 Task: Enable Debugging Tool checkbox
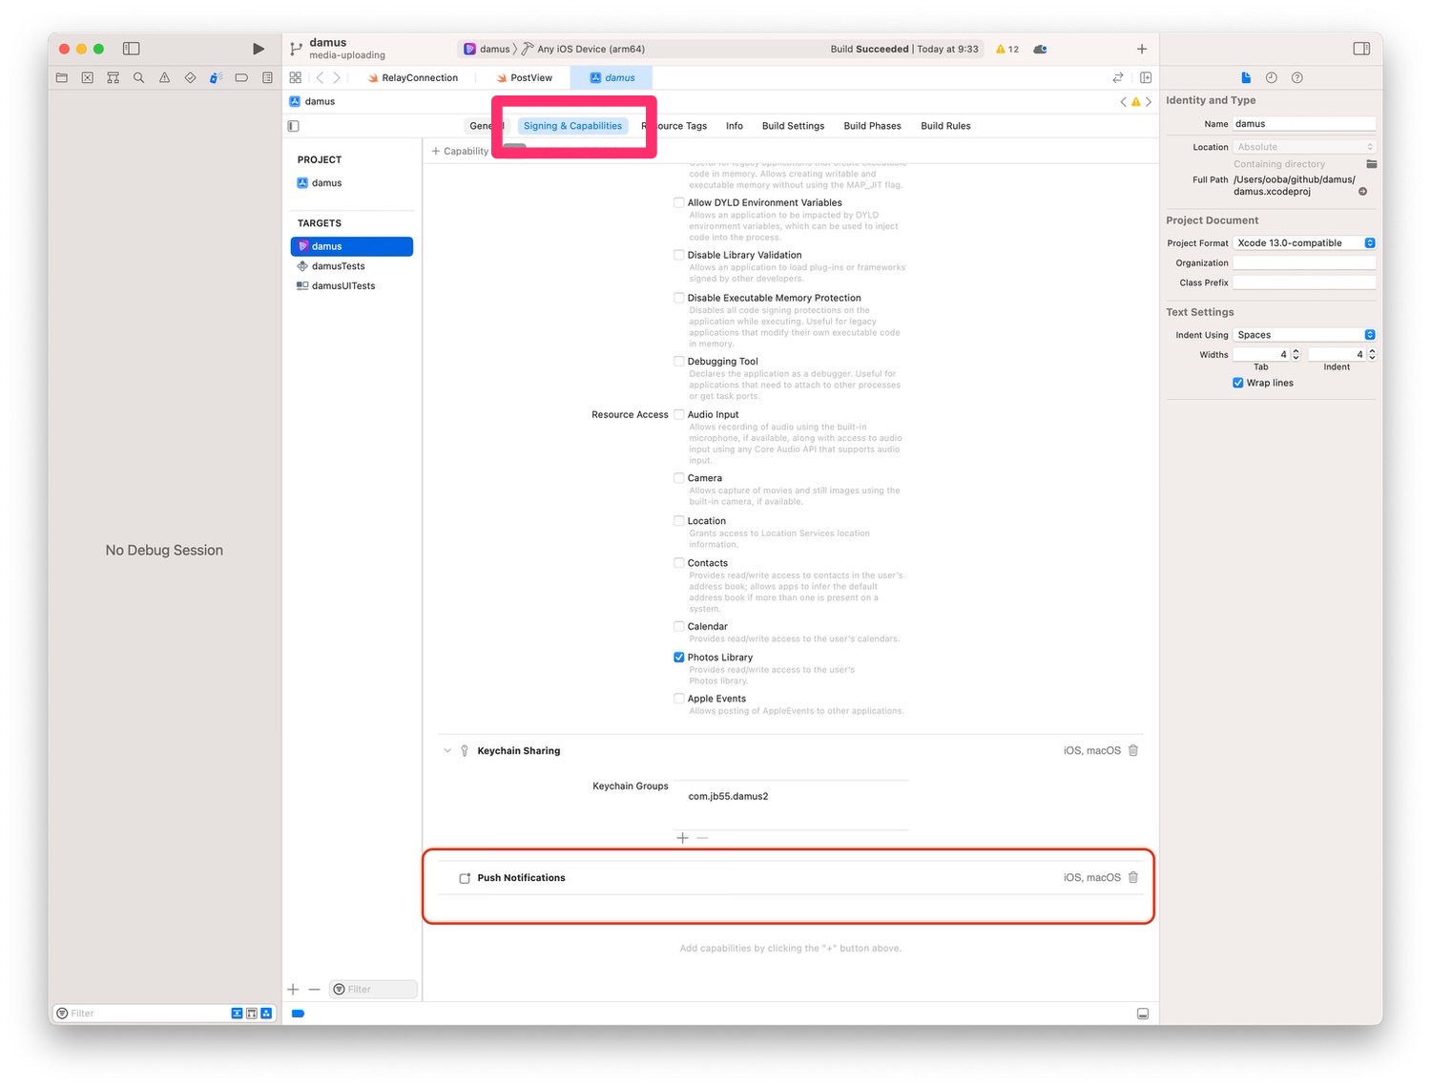pyautogui.click(x=679, y=362)
